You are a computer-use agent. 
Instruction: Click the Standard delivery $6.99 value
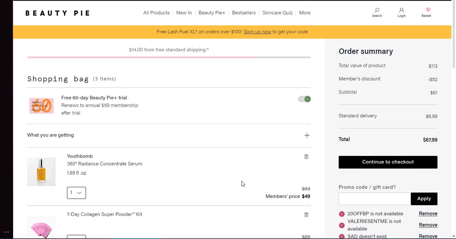coord(431,116)
